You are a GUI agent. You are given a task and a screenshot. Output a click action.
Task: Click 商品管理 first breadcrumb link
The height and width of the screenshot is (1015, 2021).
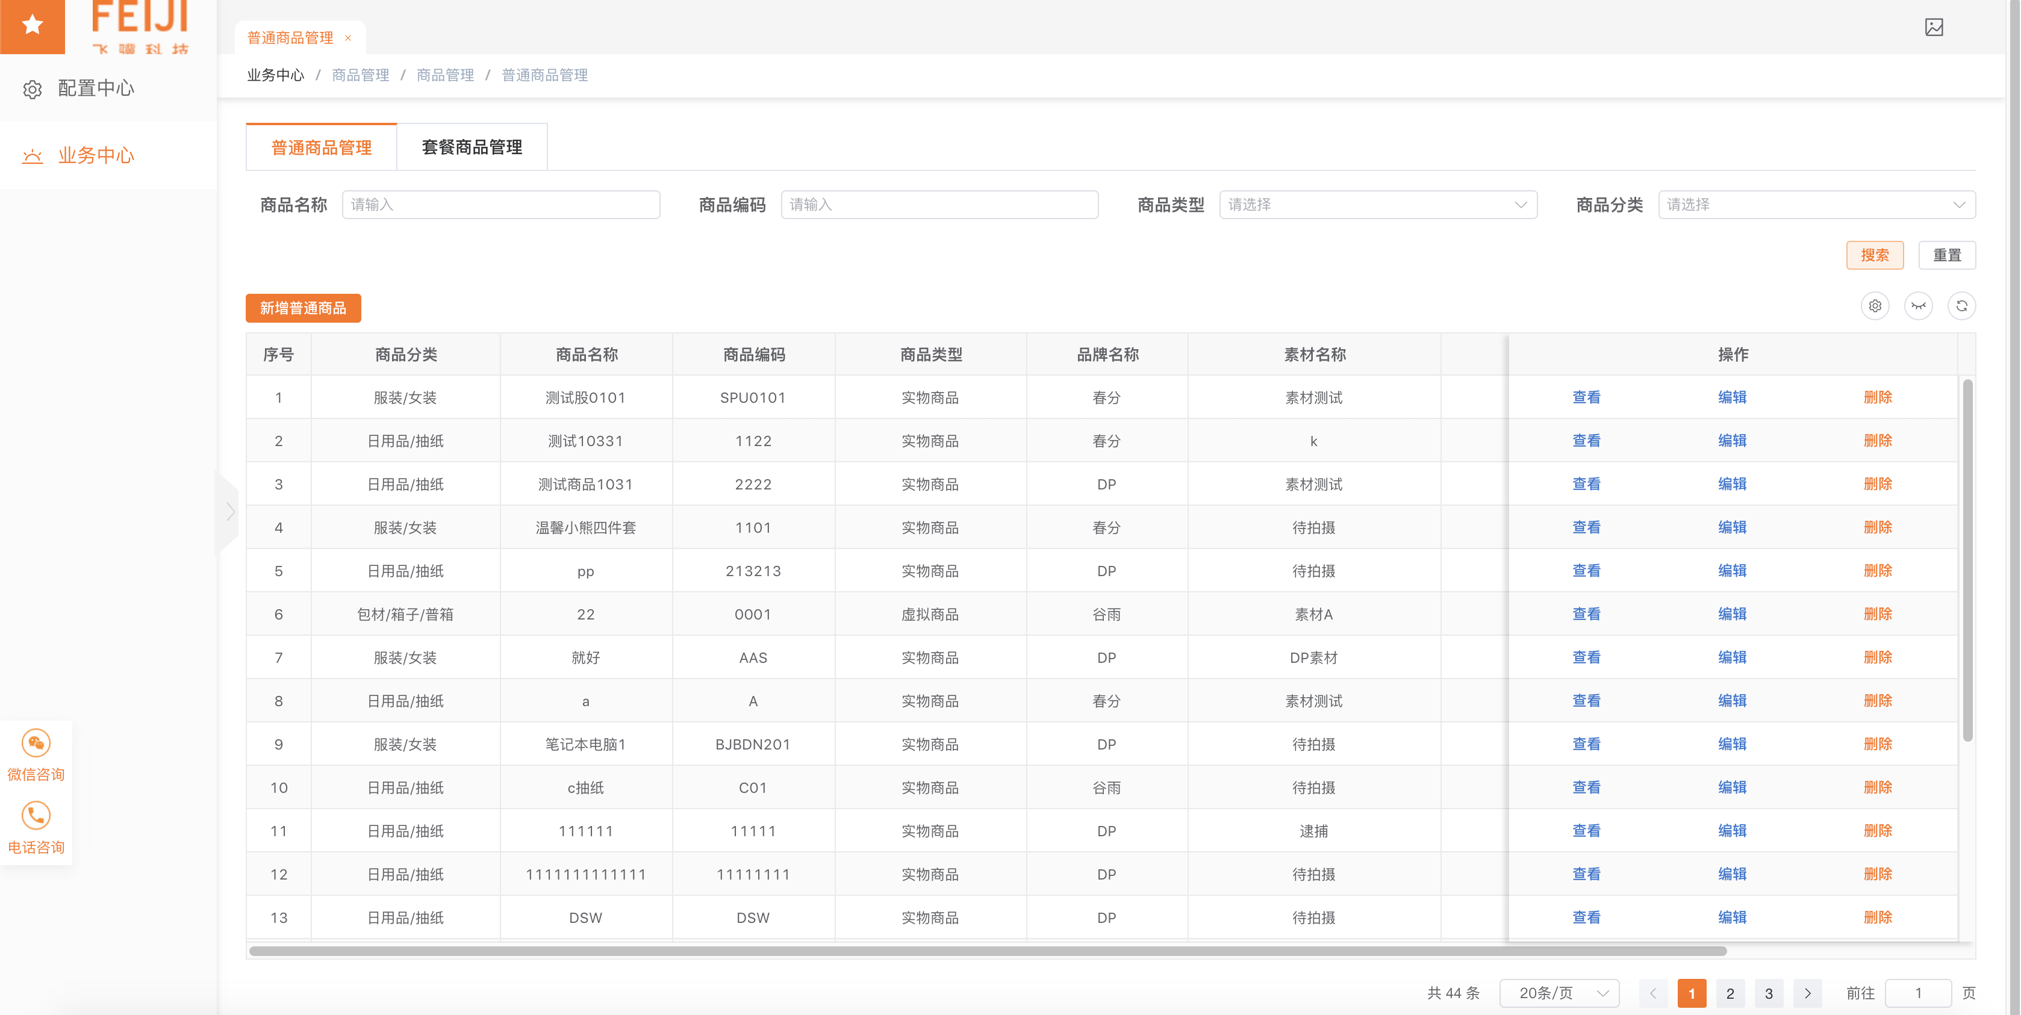[x=361, y=75]
